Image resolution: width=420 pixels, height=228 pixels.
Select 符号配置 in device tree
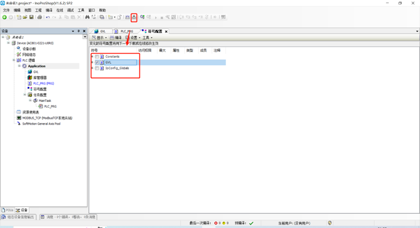(40, 89)
